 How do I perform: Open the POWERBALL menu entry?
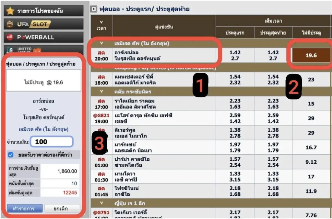43,37
